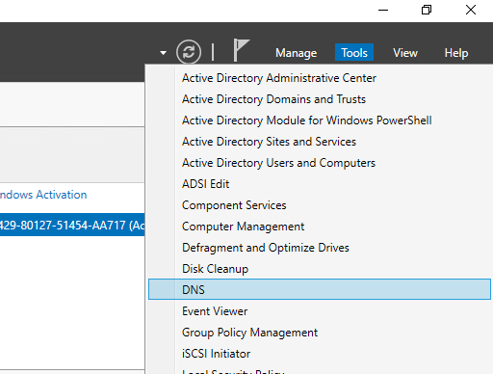Restore down the Server Manager window
The width and height of the screenshot is (493, 374).
[x=427, y=10]
